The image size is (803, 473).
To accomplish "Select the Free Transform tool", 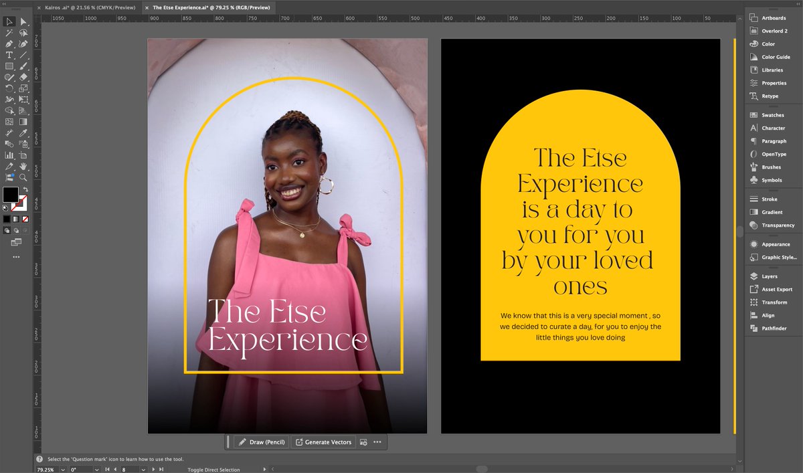I will point(23,100).
